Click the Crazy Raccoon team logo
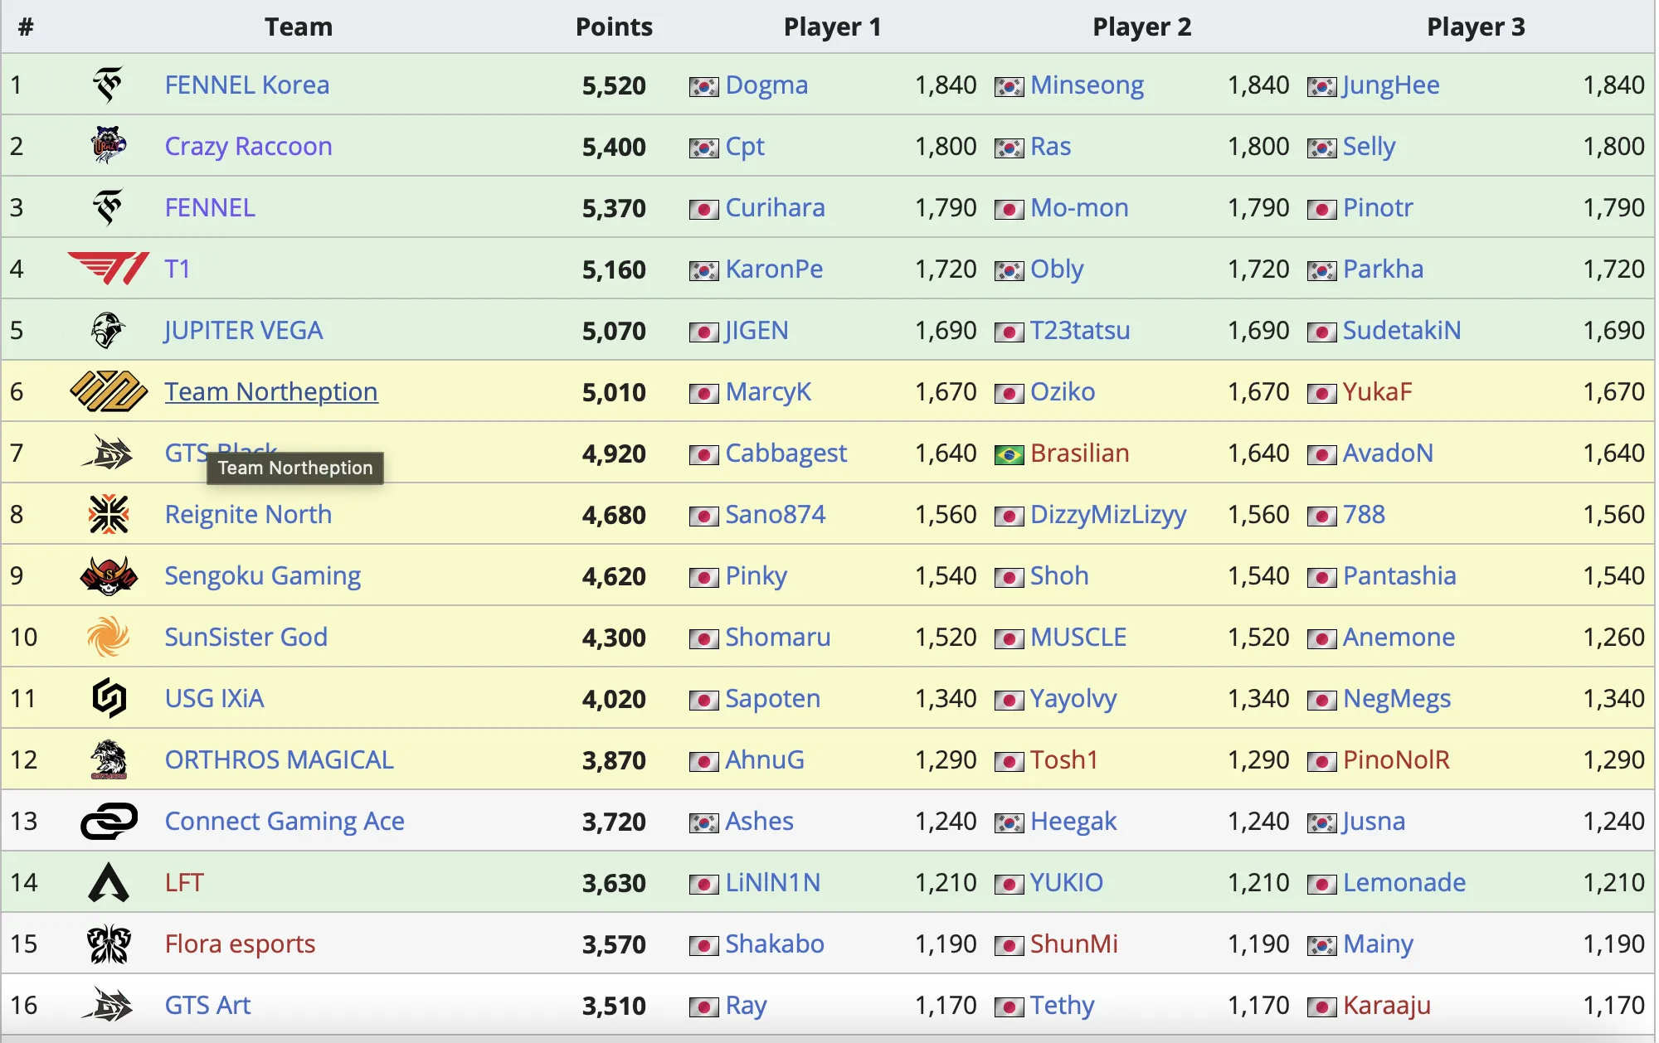This screenshot has height=1043, width=1659. [x=109, y=146]
